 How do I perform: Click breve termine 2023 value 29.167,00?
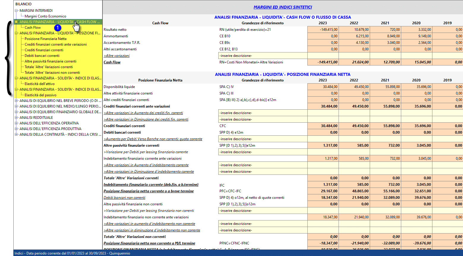coord(323,191)
